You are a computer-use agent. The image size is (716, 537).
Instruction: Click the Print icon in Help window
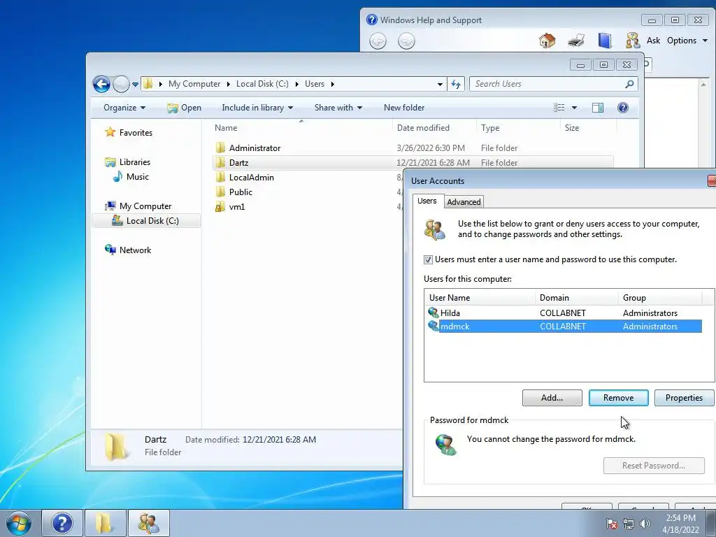576,41
